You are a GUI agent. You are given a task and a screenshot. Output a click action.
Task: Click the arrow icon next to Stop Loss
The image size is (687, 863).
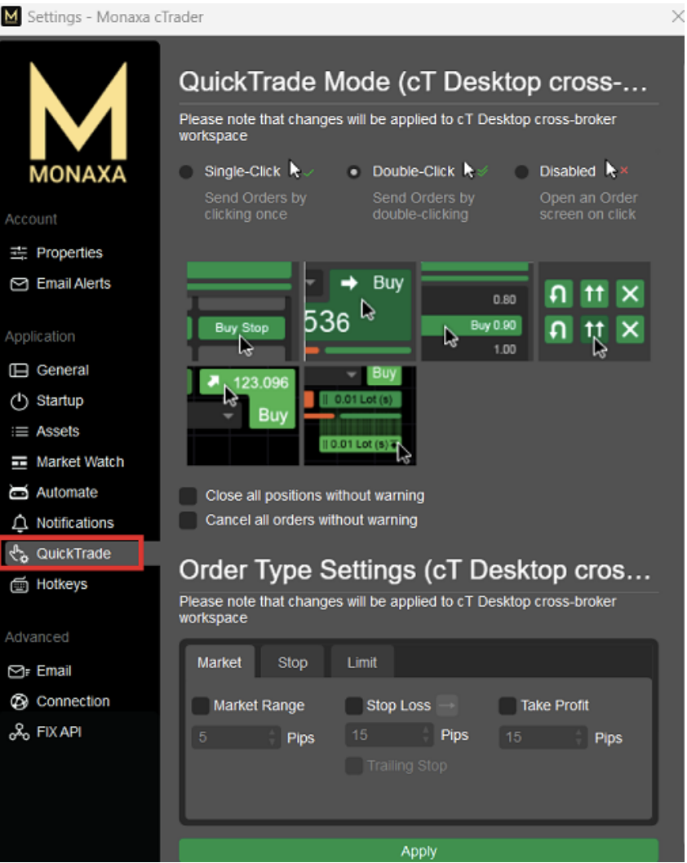point(447,705)
